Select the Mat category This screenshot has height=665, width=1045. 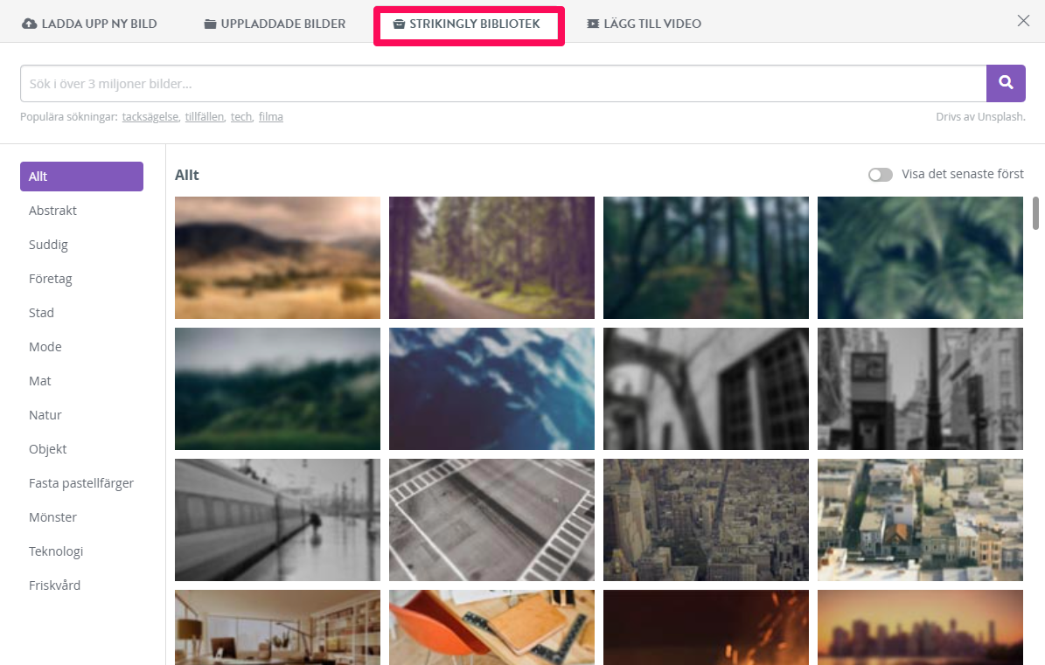[x=39, y=381]
